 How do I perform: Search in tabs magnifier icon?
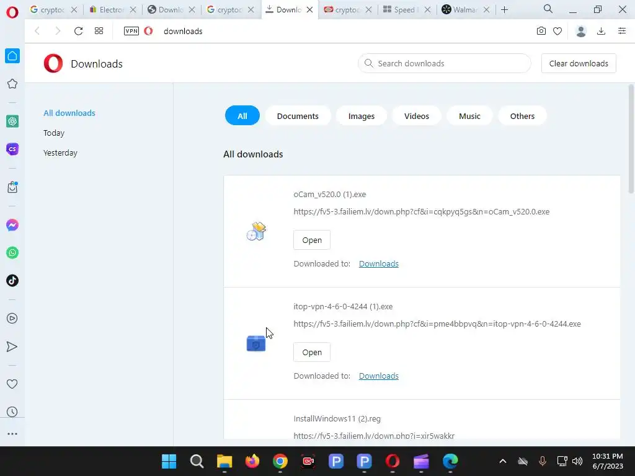tap(548, 9)
